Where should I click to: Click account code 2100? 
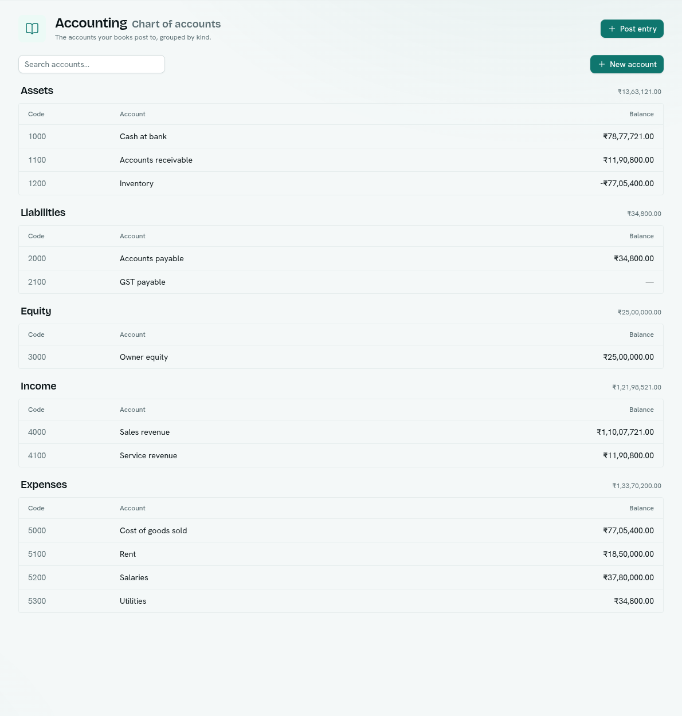37,282
